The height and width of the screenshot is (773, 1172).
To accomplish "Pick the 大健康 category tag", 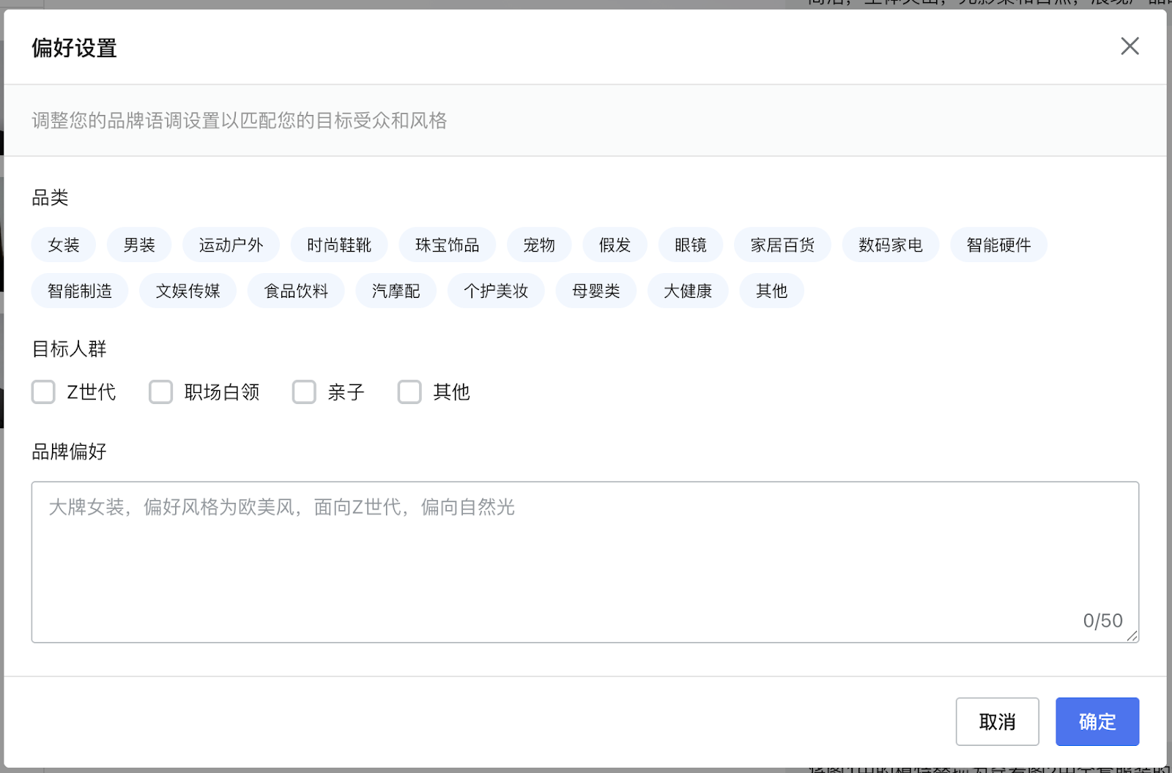I will click(x=688, y=291).
